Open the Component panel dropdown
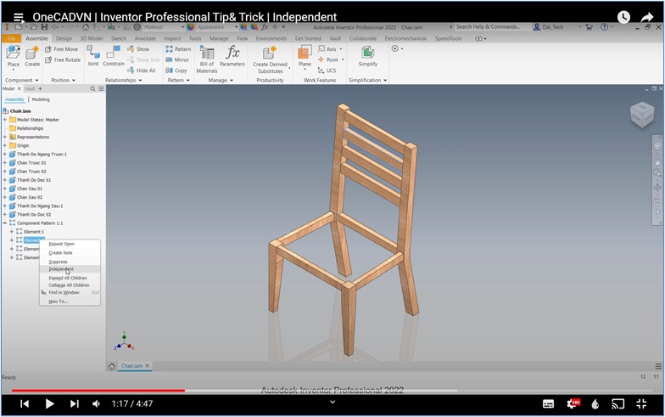The image size is (665, 417). click(22, 80)
